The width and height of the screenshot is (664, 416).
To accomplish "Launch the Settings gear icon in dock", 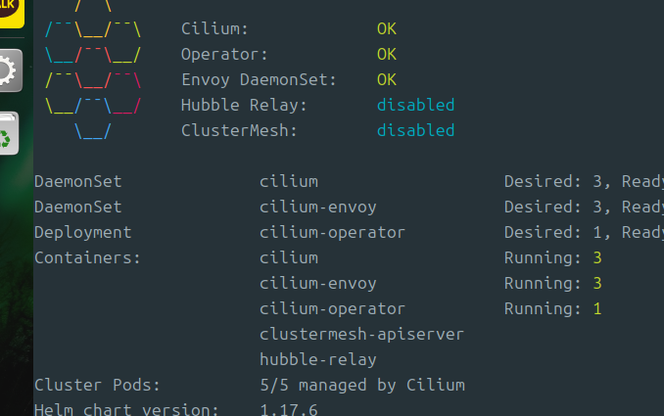I will [10, 70].
